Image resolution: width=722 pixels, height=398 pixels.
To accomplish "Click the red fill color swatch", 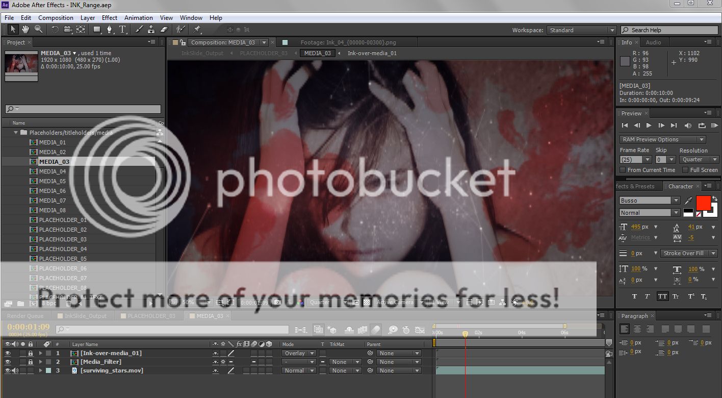I will (703, 202).
